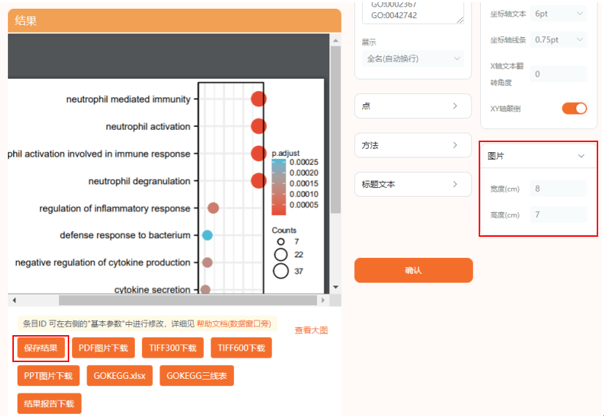The height and width of the screenshot is (416, 604).
Task: Expand the 点 section
Action: pyautogui.click(x=413, y=106)
